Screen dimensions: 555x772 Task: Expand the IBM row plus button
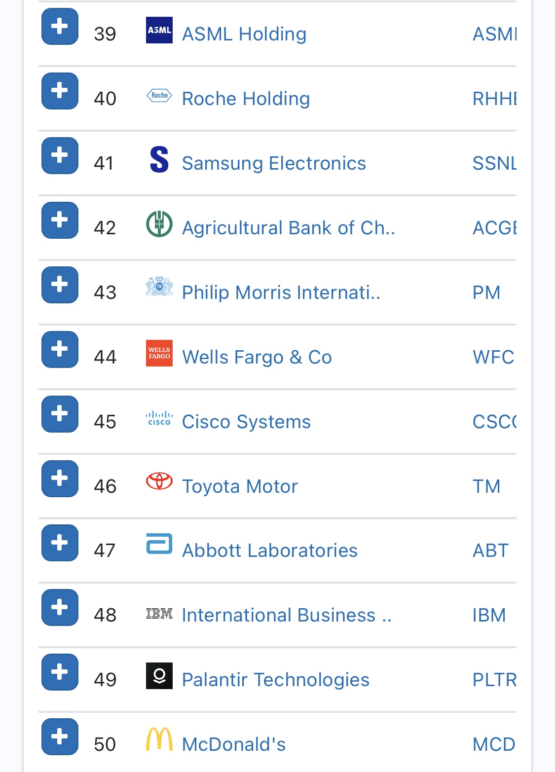(60, 607)
